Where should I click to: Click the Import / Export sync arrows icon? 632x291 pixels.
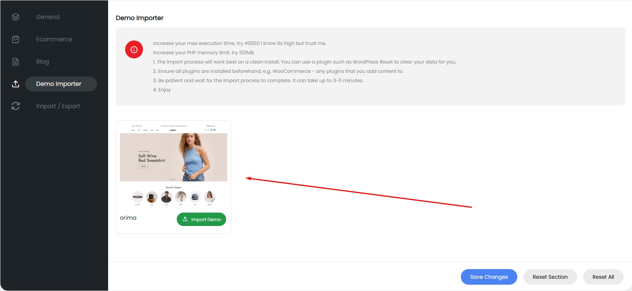(16, 106)
